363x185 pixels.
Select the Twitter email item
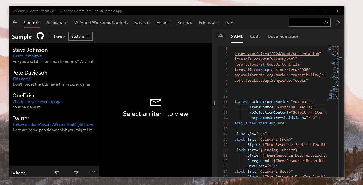(x=54, y=124)
